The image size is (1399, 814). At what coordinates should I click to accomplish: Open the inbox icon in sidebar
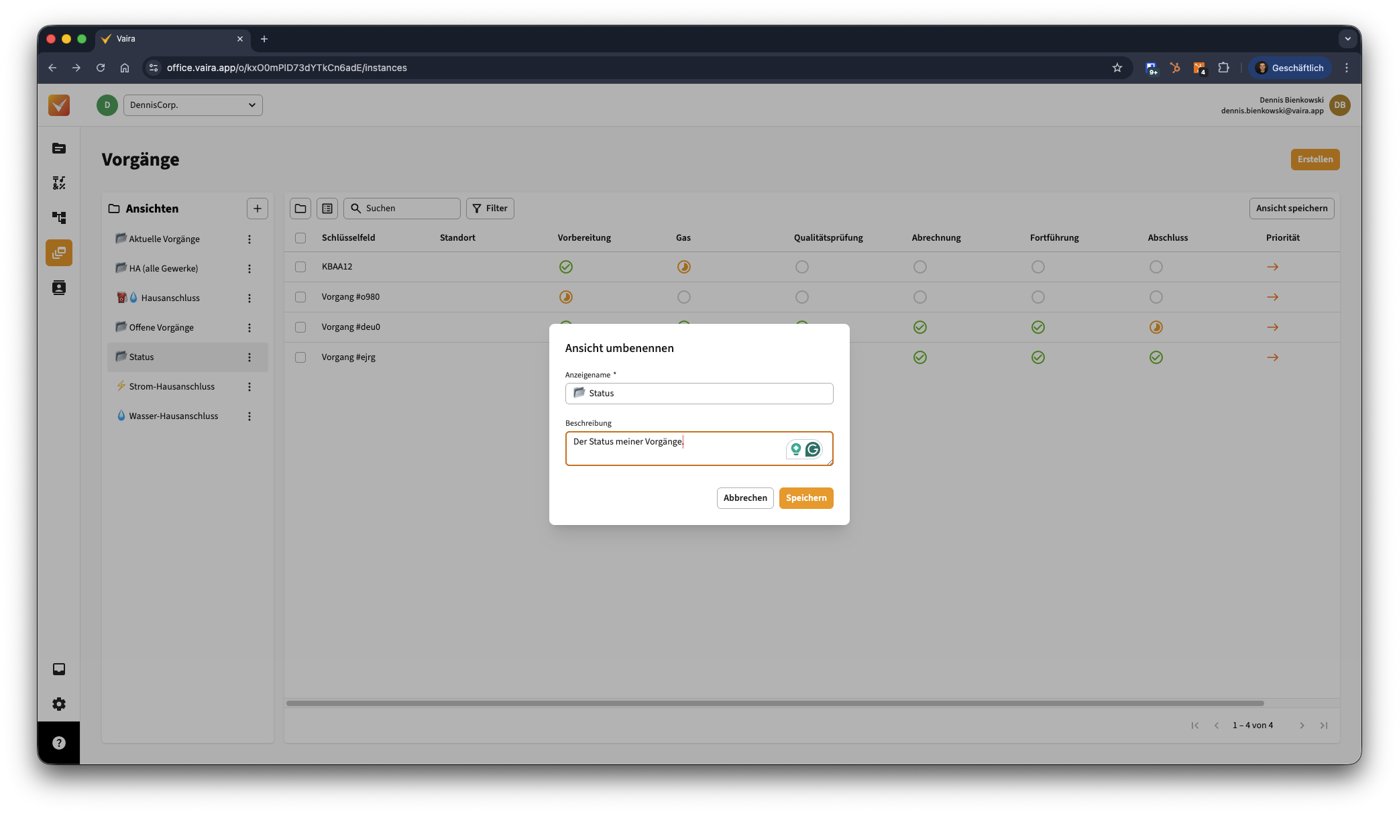[59, 669]
